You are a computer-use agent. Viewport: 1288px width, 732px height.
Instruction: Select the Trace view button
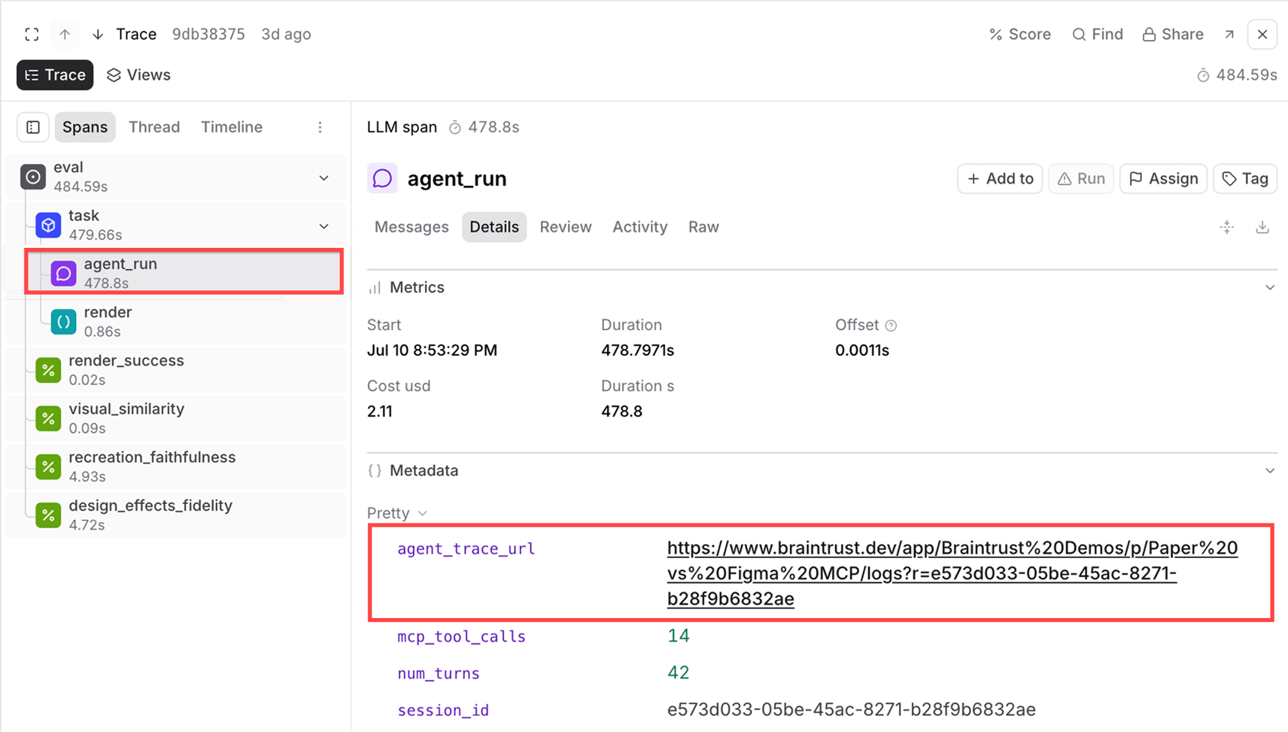[x=55, y=75]
